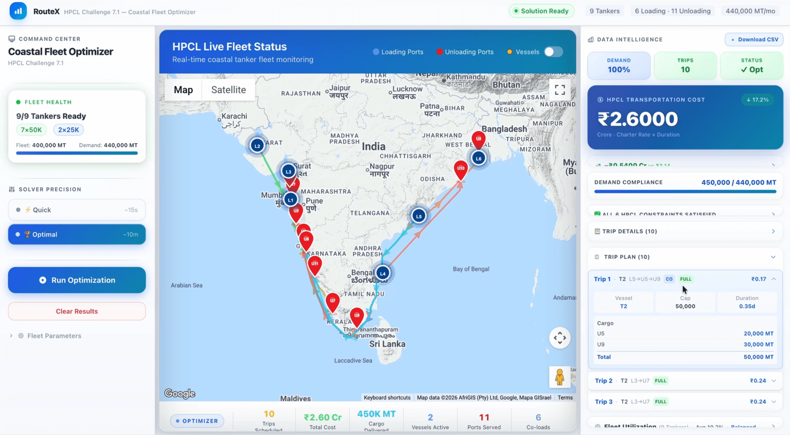This screenshot has width=790, height=435.
Task: Switch to the Satellite view tab
Action: [x=228, y=90]
